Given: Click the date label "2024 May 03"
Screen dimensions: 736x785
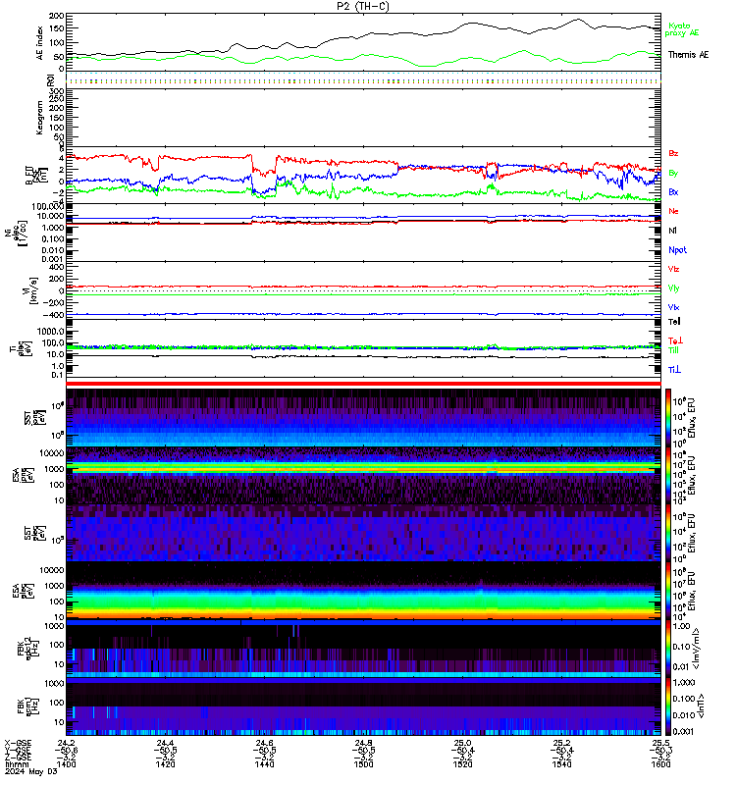Looking at the screenshot, I should 31,772.
